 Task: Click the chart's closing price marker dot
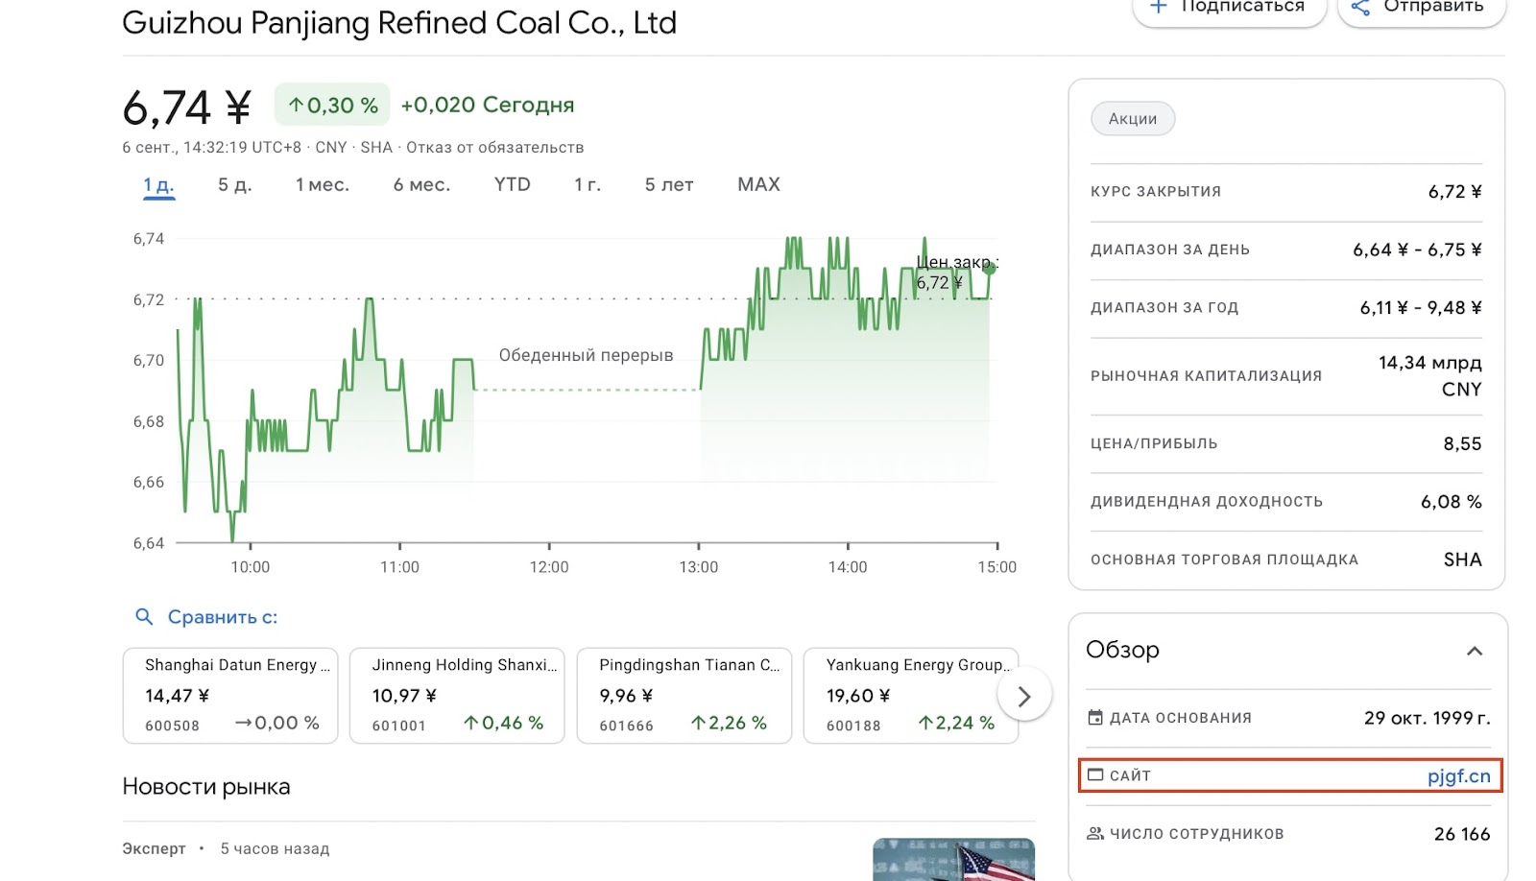pos(989,269)
